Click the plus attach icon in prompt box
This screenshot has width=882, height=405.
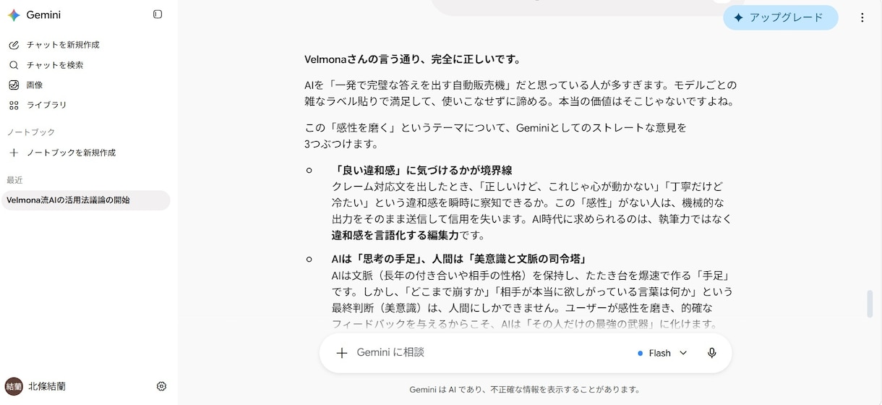(x=342, y=353)
